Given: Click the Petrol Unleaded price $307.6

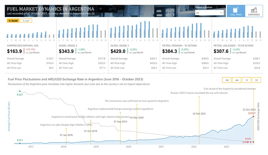Looking at the screenshot, I should [x=221, y=51].
